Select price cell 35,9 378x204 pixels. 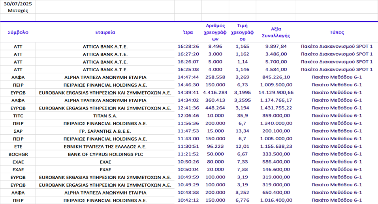tap(242, 115)
